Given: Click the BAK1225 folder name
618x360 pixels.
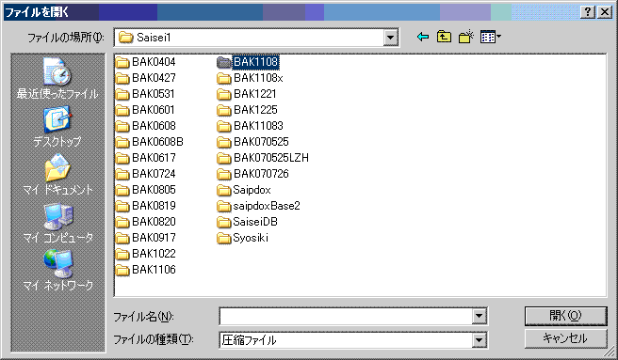Looking at the screenshot, I should 255,110.
